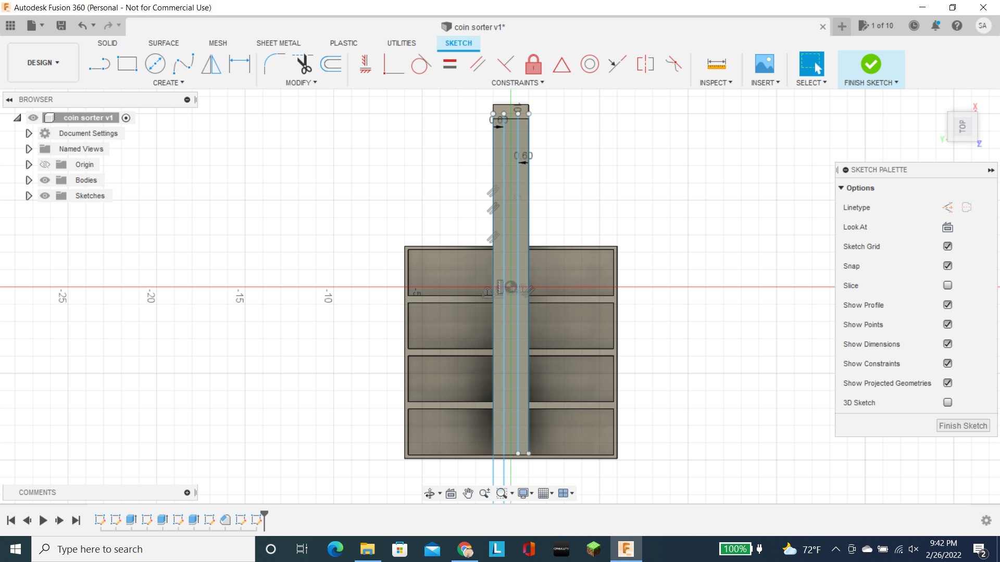The image size is (1000, 562).
Task: Apply the Fix/UnFix lock constraint
Action: pos(534,64)
